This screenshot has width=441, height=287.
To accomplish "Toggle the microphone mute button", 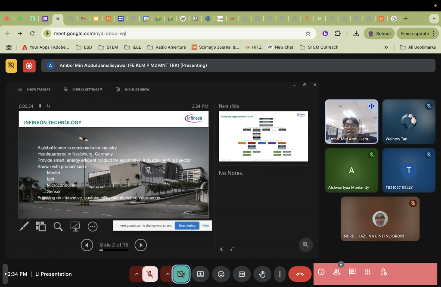I will point(150,274).
